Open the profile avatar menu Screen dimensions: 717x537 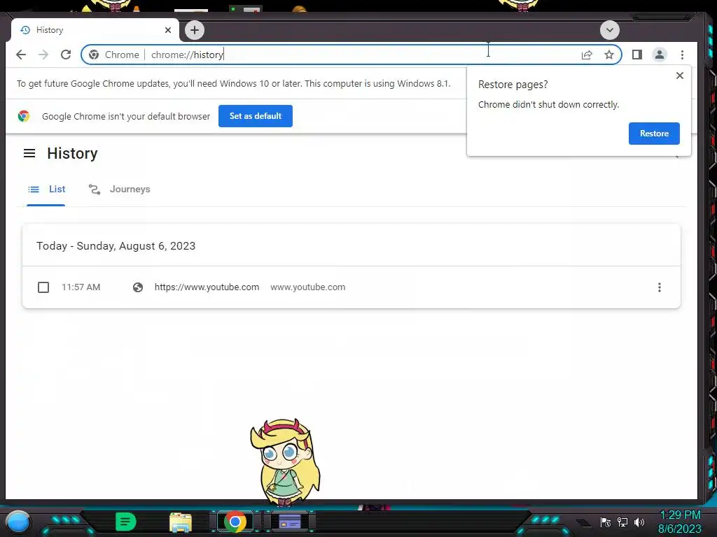660,55
